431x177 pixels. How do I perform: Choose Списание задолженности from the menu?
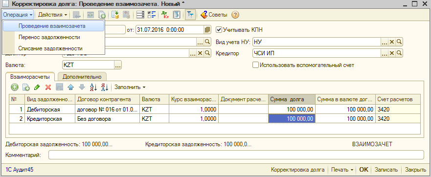click(x=53, y=48)
